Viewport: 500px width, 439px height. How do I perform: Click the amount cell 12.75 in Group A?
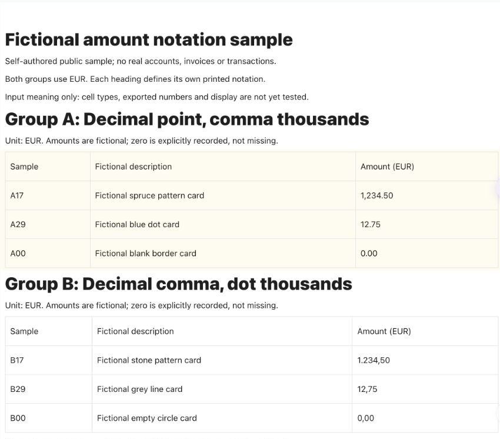[426, 224]
